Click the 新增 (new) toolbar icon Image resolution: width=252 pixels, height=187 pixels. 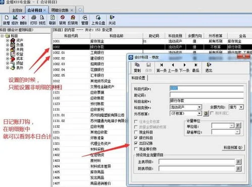(x=7, y=20)
